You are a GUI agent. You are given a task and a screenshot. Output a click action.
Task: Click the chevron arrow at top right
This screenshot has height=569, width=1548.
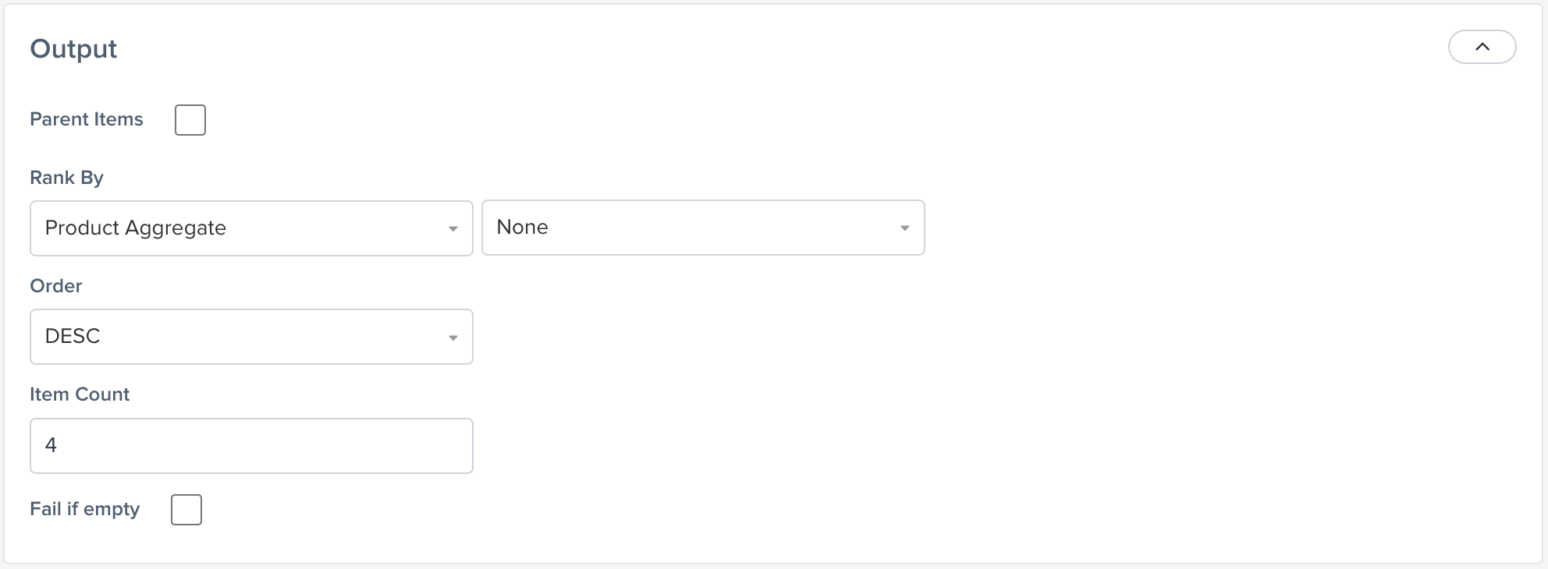coord(1482,47)
